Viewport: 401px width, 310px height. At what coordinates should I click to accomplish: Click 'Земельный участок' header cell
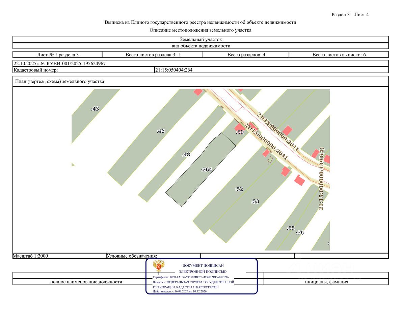201,40
